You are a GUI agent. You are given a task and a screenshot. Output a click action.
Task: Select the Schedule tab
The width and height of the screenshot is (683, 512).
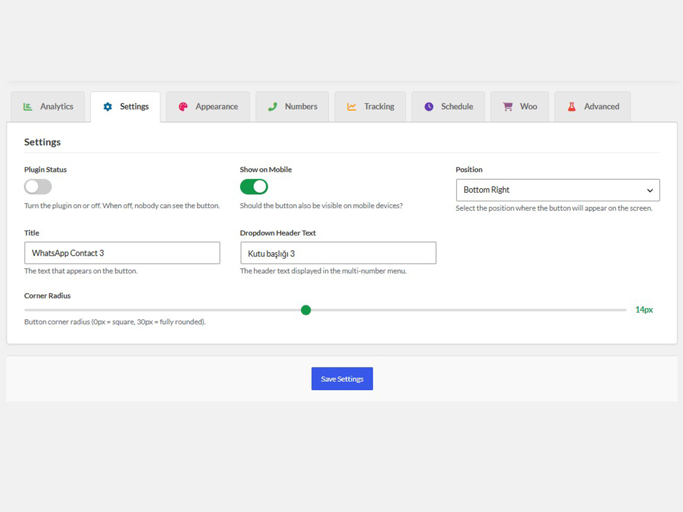click(448, 106)
